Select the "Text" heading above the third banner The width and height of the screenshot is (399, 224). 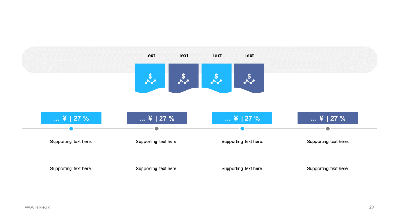tap(217, 56)
